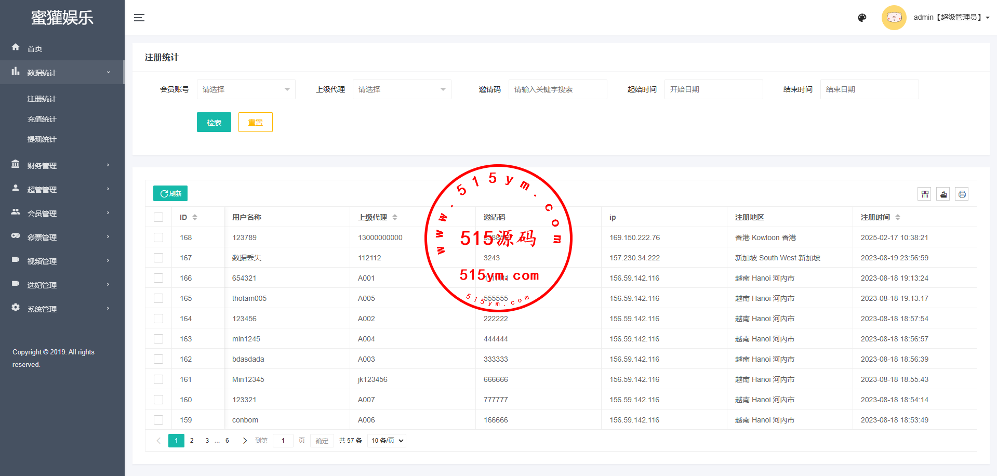This screenshot has height=476, width=997.
Task: Click the green 检索 search button
Action: 214,123
